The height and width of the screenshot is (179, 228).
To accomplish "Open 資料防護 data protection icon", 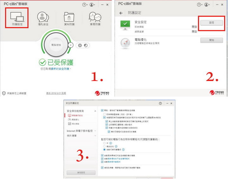I will [69, 18].
